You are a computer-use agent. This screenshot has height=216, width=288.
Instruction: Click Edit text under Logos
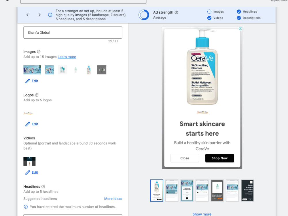click(x=35, y=124)
